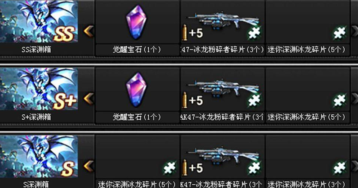Select the S深渊箱 dragon thumbnail
This screenshot has height=188, width=358.
pos(39,156)
